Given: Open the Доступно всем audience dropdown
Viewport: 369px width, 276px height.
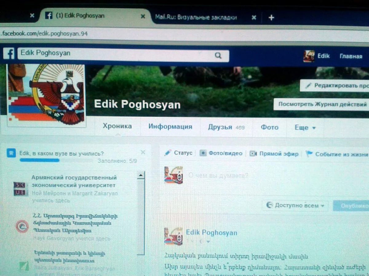Looking at the screenshot, I should click(x=295, y=205).
